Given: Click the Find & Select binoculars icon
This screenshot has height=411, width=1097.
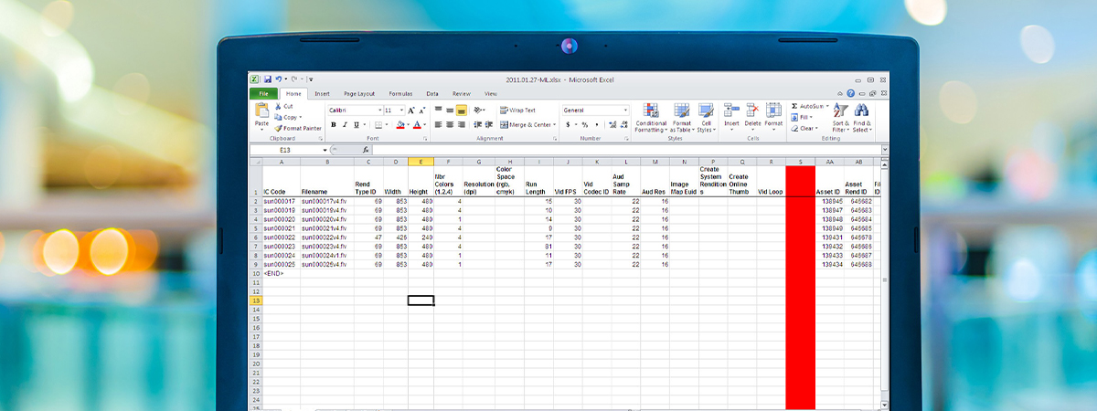Looking at the screenshot, I should pyautogui.click(x=861, y=112).
